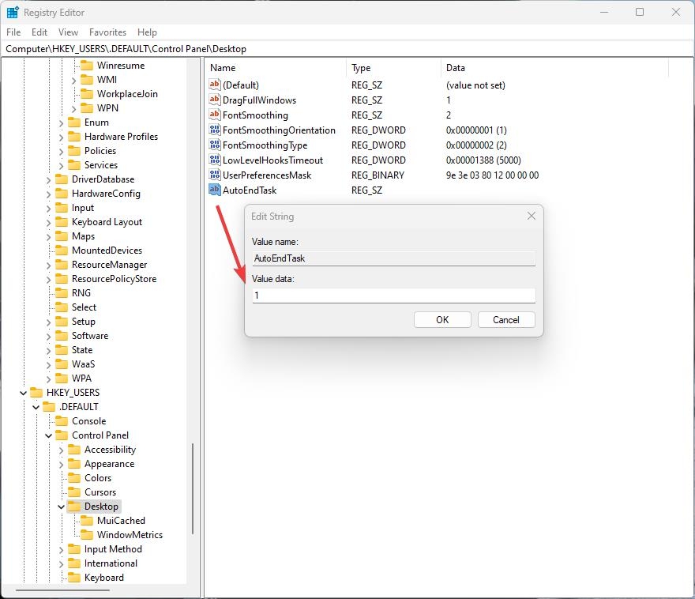Select the Software tree item
The image size is (695, 599).
point(90,336)
